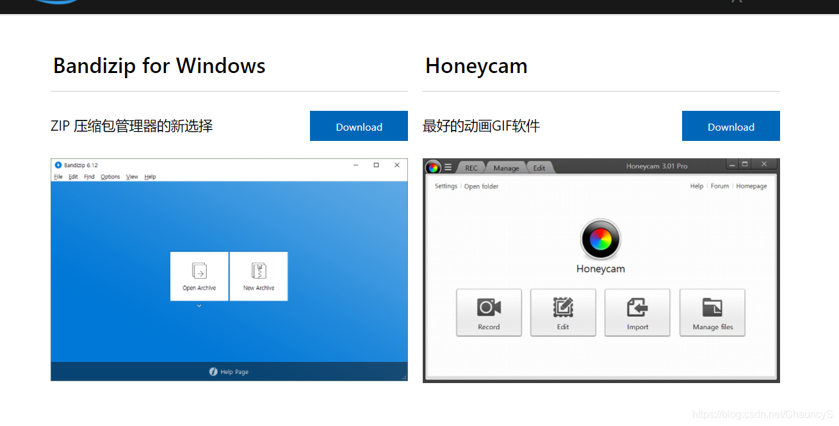Open the Honeycam section heading
The height and width of the screenshot is (426, 839).
point(476,66)
